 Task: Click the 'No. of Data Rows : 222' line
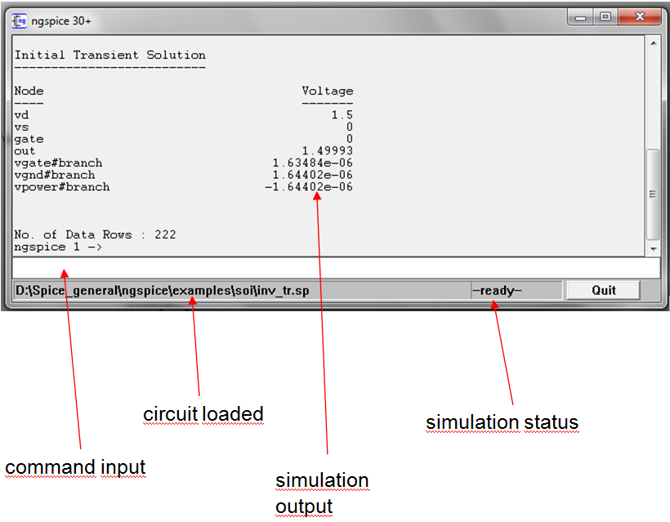coord(95,234)
